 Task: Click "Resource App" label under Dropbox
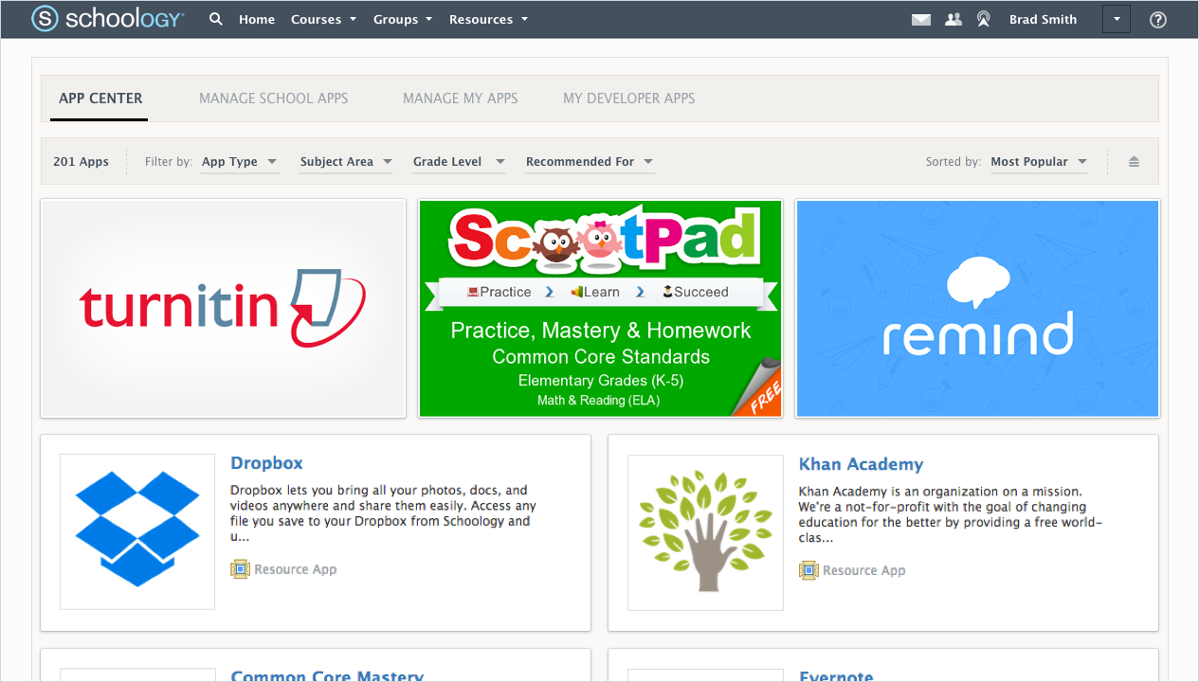296,569
